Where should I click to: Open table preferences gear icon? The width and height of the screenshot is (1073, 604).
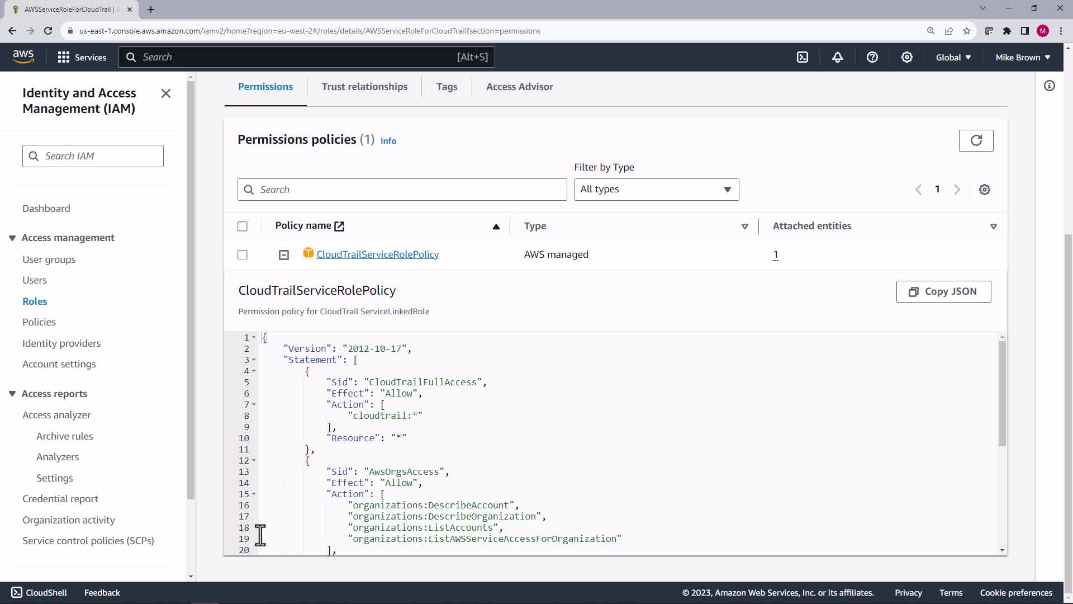point(984,190)
